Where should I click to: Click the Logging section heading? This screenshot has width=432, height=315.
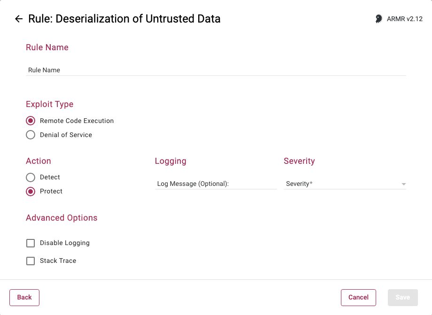170,161
